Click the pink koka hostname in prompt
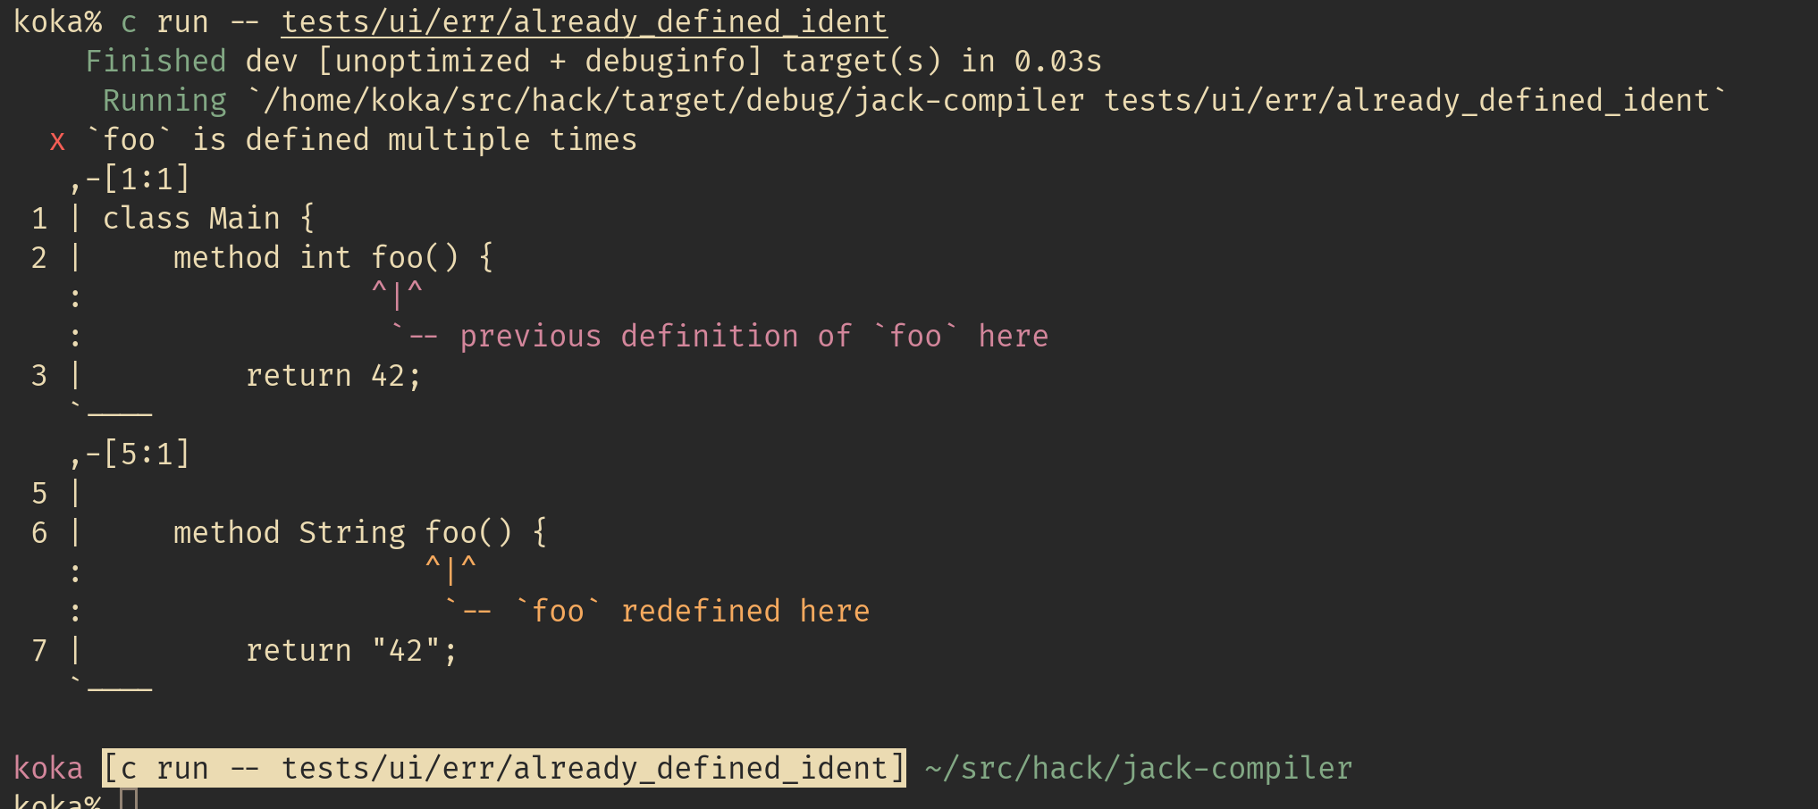This screenshot has height=809, width=1818. coord(48,768)
